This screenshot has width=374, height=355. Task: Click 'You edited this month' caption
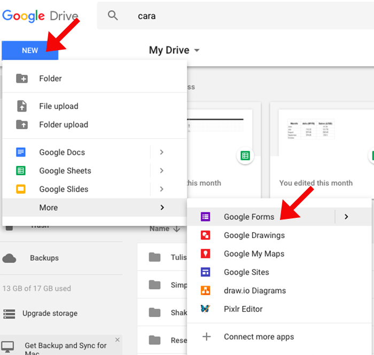pos(316,183)
